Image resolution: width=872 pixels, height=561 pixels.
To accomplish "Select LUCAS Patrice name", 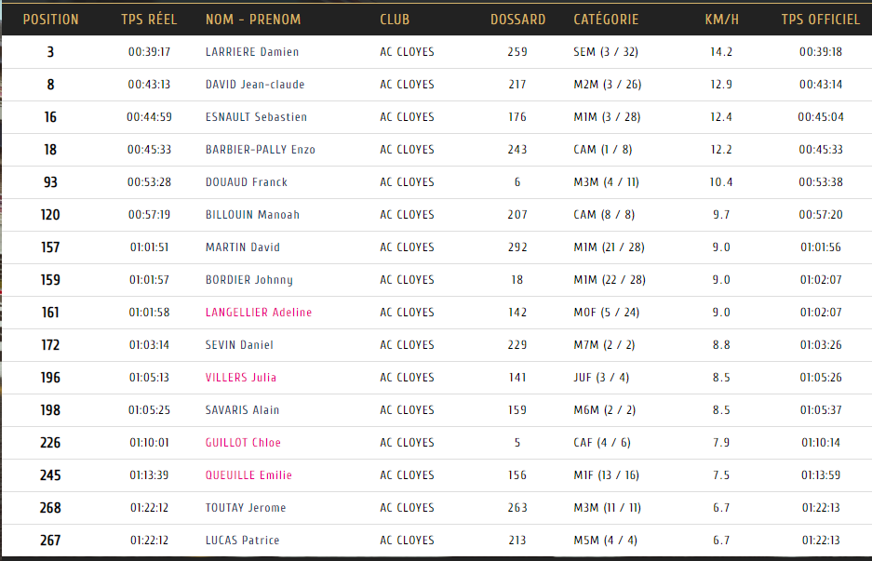I will [x=243, y=541].
